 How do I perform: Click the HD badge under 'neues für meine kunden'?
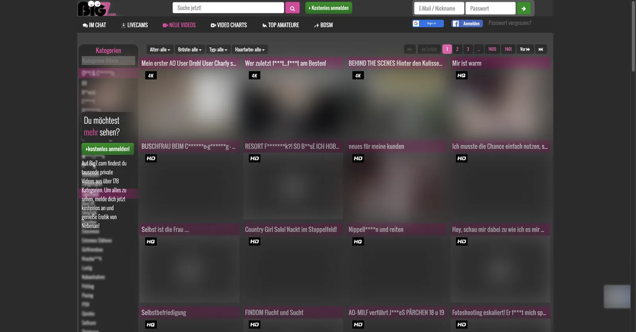tap(358, 158)
